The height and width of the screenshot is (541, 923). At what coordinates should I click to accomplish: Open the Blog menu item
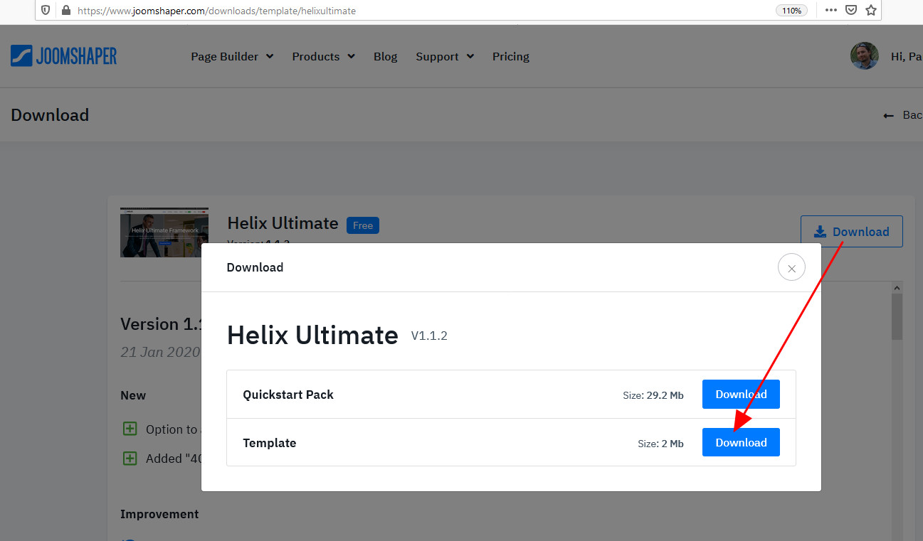tap(385, 57)
